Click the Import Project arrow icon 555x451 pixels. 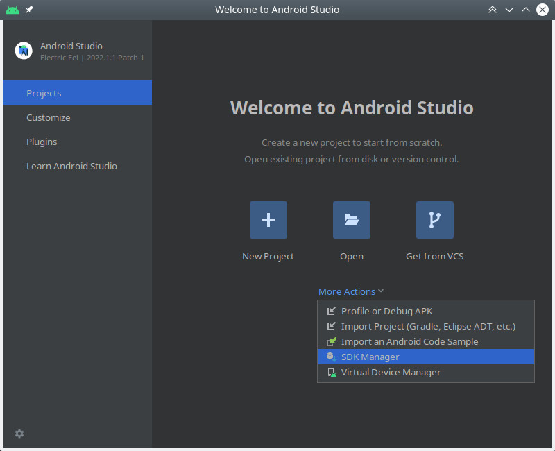(x=332, y=326)
